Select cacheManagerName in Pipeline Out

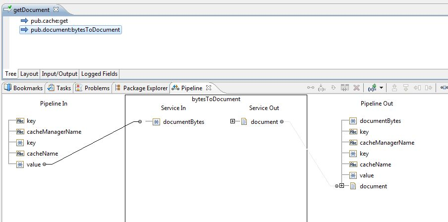tap(387, 143)
